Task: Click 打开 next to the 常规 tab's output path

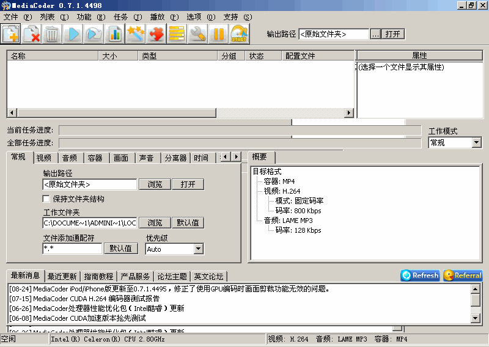Action: [188, 184]
